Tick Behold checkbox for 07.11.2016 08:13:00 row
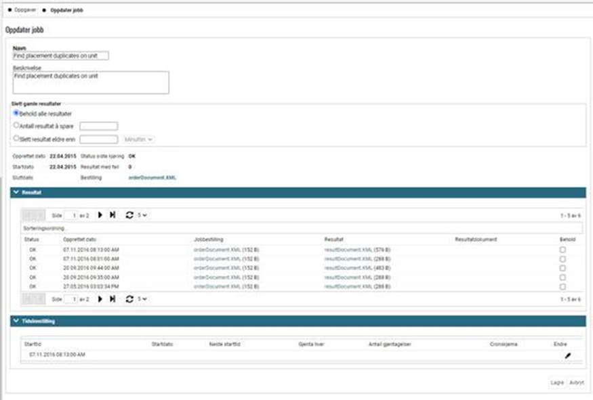The height and width of the screenshot is (400, 593). pos(563,250)
